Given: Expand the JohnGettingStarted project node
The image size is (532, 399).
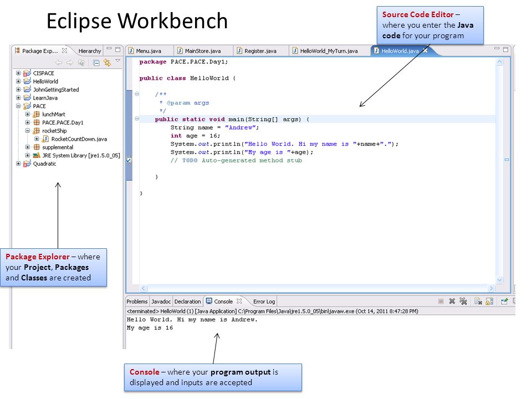Looking at the screenshot, I should point(18,89).
